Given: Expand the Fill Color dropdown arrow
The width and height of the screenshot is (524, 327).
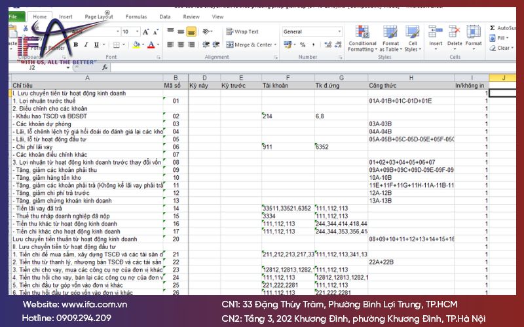Looking at the screenshot, I should [143, 44].
